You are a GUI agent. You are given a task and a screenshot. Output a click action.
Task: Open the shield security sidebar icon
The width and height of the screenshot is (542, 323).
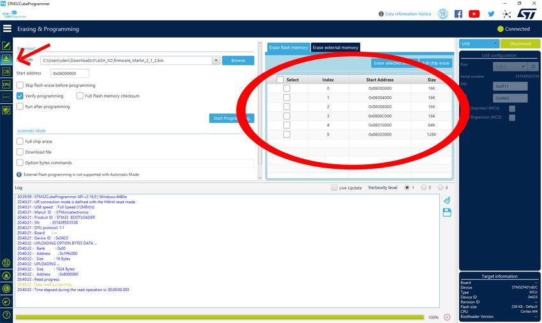tap(6, 110)
